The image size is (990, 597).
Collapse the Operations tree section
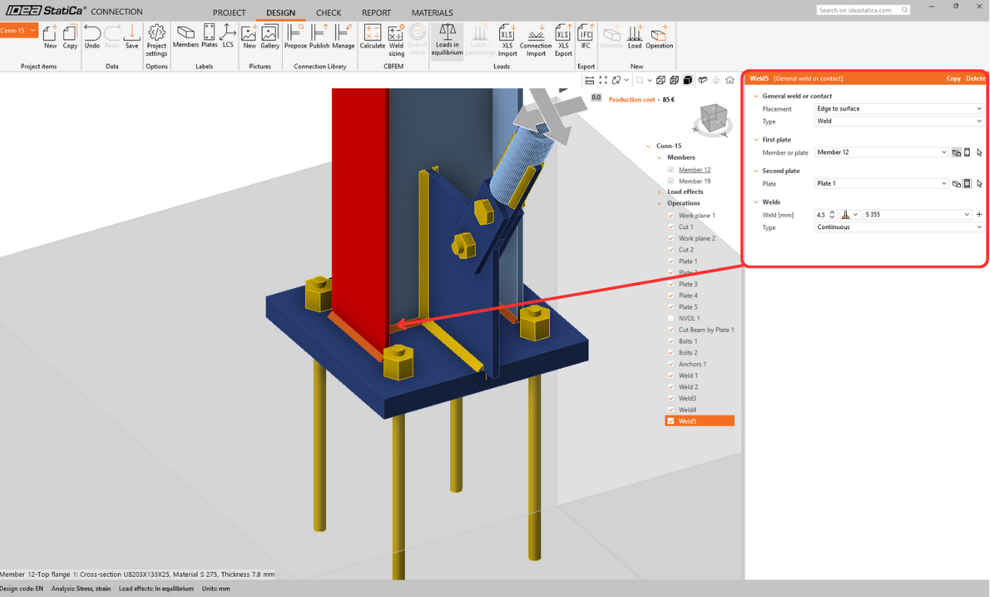click(660, 203)
